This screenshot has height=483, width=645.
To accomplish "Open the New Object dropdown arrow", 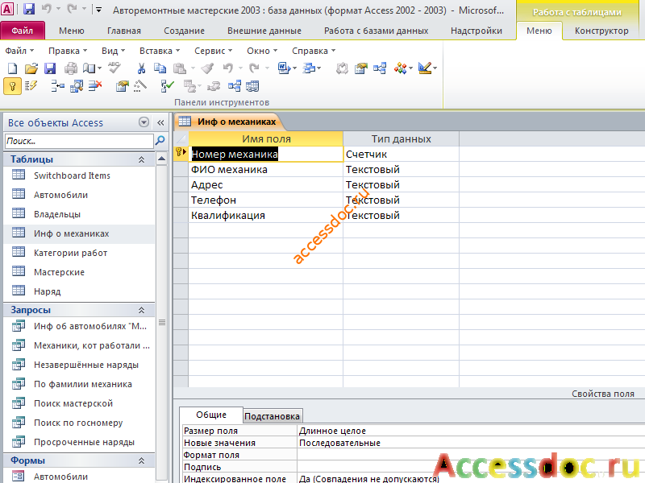I will pyautogui.click(x=410, y=68).
